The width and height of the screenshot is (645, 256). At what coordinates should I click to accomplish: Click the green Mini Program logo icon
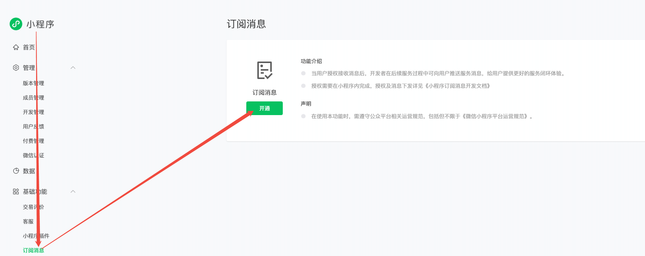coord(16,24)
